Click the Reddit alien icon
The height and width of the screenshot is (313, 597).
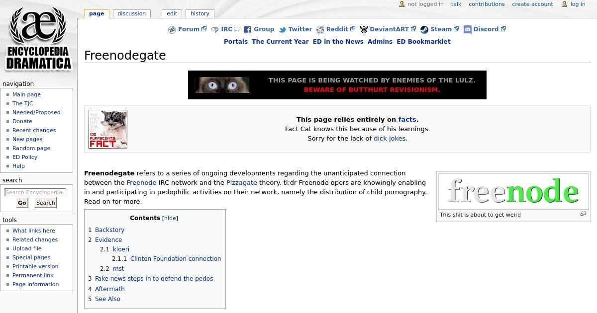tap(320, 30)
